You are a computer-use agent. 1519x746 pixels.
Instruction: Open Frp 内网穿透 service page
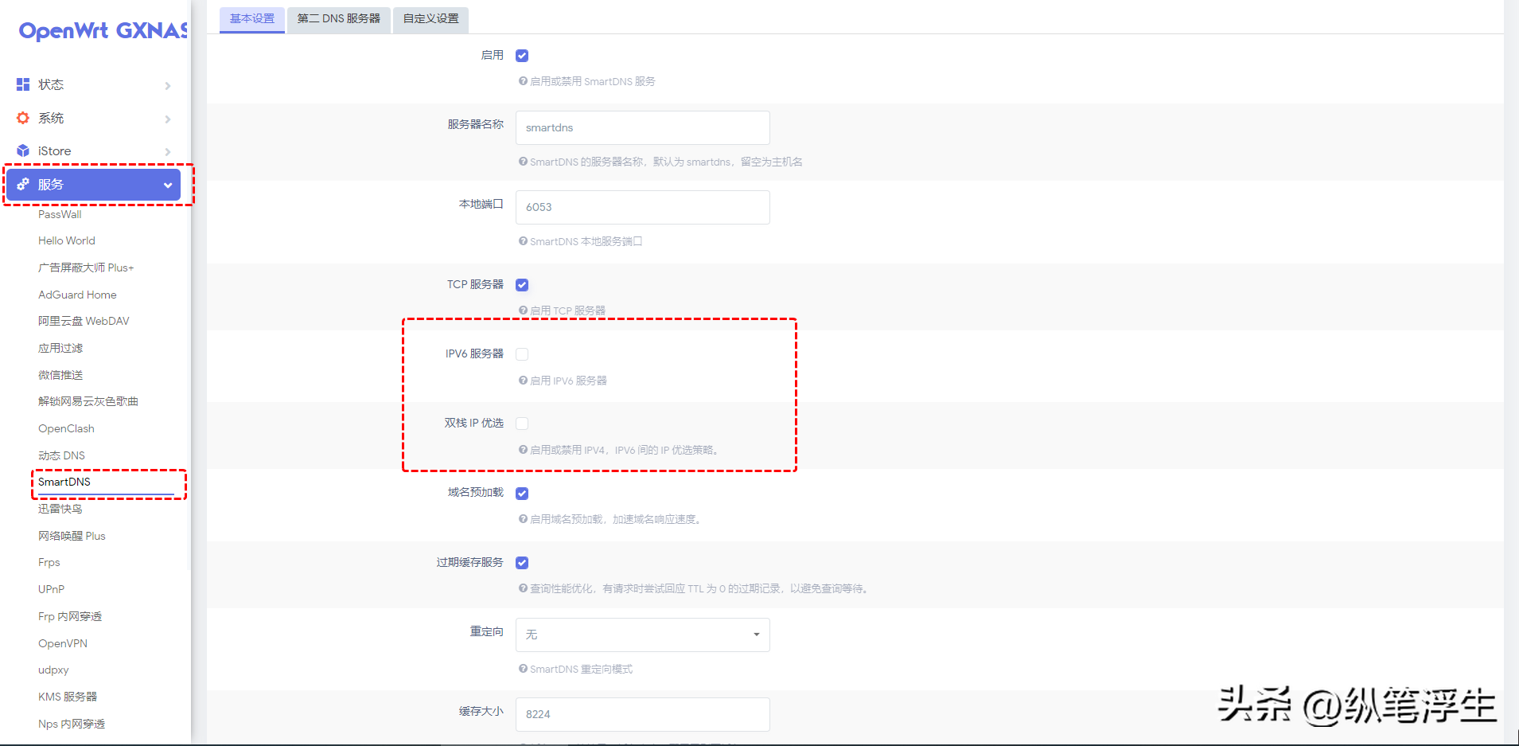[70, 616]
